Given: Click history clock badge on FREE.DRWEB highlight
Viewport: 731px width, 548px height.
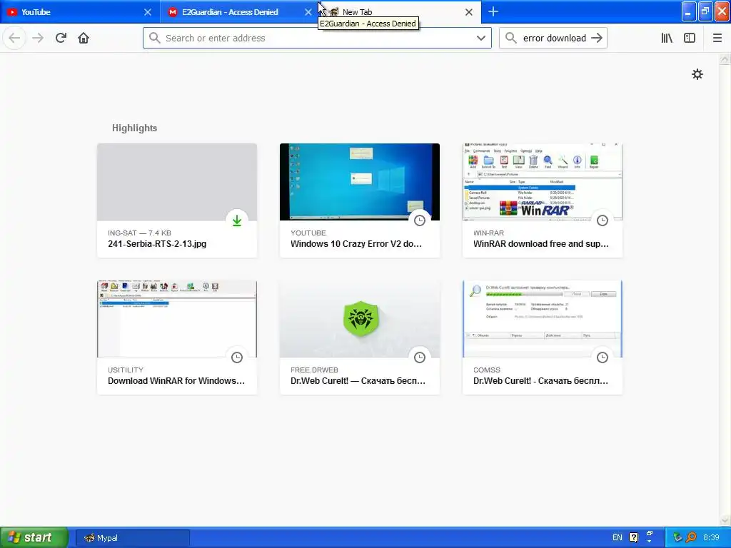Looking at the screenshot, I should 420,357.
